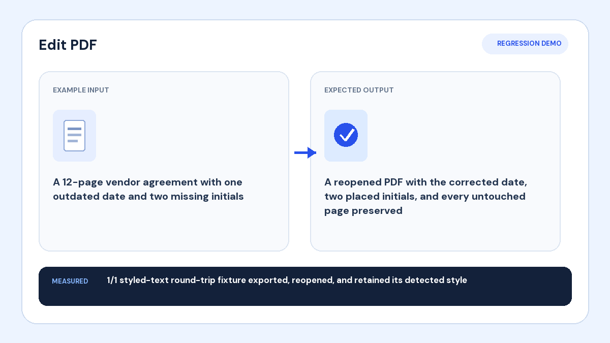
Task: Click the 'page preserved' text
Action: point(363,210)
